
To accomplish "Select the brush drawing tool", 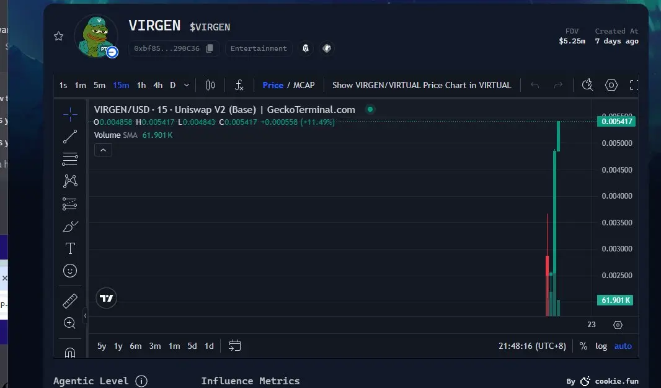I will pyautogui.click(x=70, y=227).
